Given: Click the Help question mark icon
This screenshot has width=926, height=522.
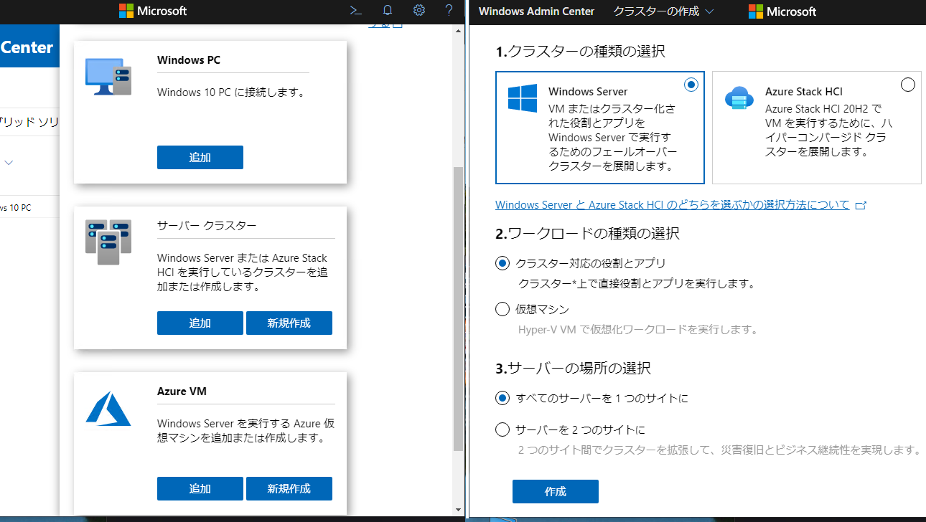Looking at the screenshot, I should coord(448,10).
